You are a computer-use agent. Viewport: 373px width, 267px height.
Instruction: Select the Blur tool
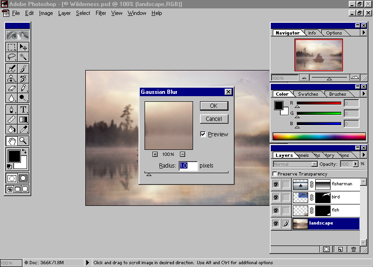(11, 98)
